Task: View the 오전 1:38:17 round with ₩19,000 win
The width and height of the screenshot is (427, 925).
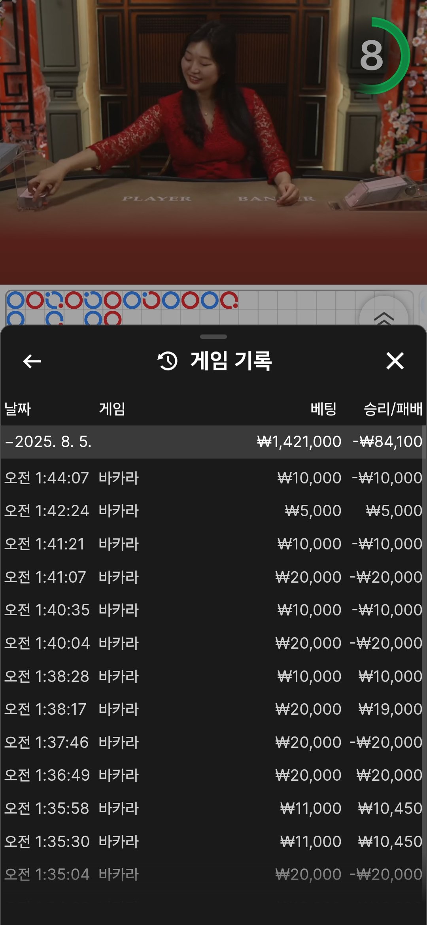Action: (x=213, y=709)
